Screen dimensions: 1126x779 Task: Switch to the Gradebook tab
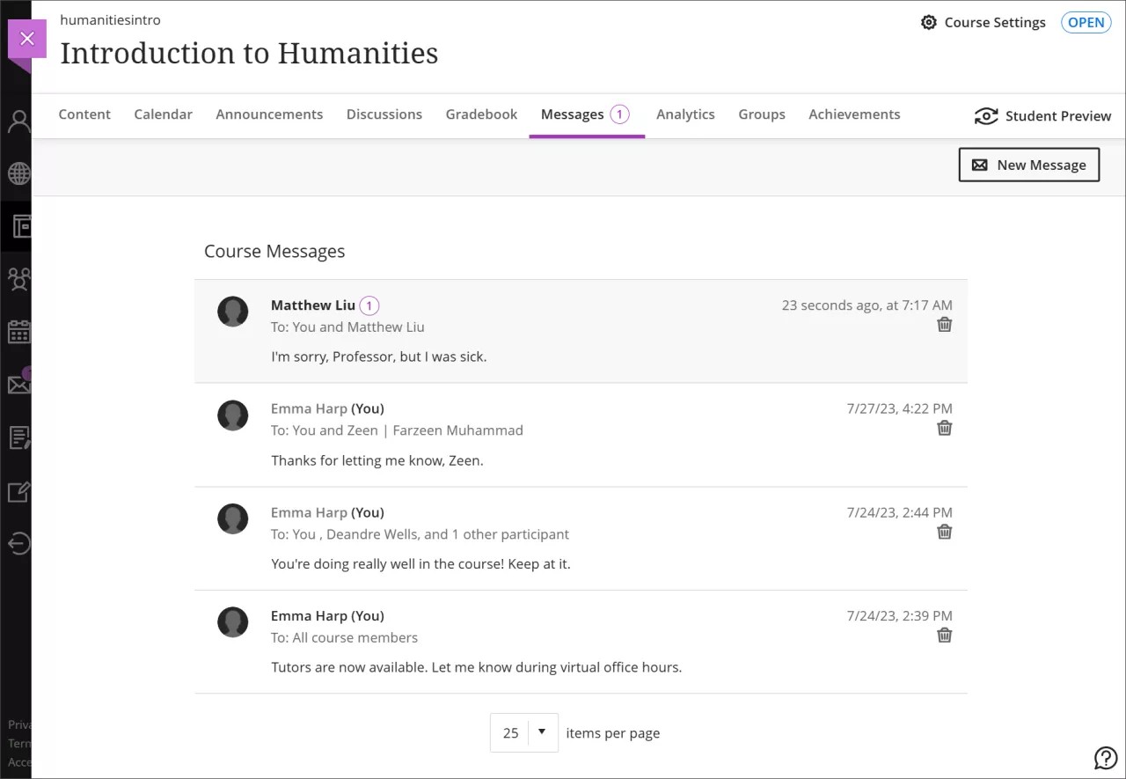(481, 114)
